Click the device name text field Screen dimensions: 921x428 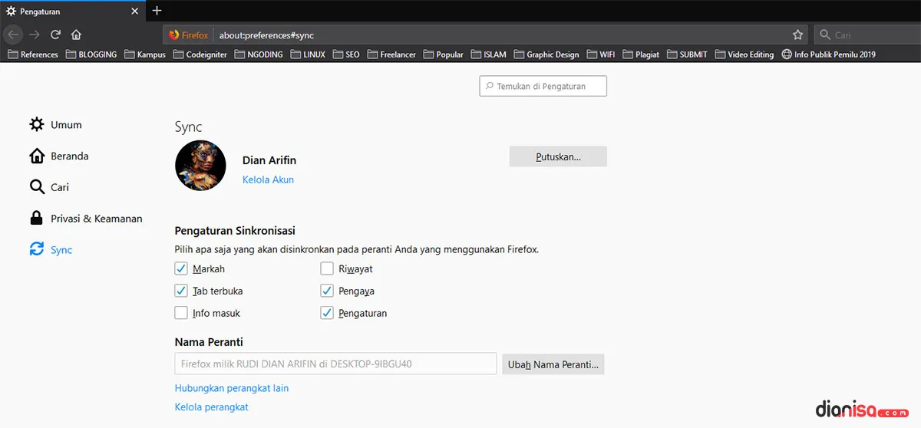pos(336,364)
